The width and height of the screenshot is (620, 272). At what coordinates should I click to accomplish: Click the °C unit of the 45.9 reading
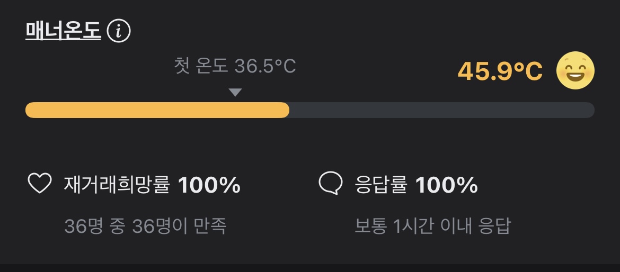[528, 71]
